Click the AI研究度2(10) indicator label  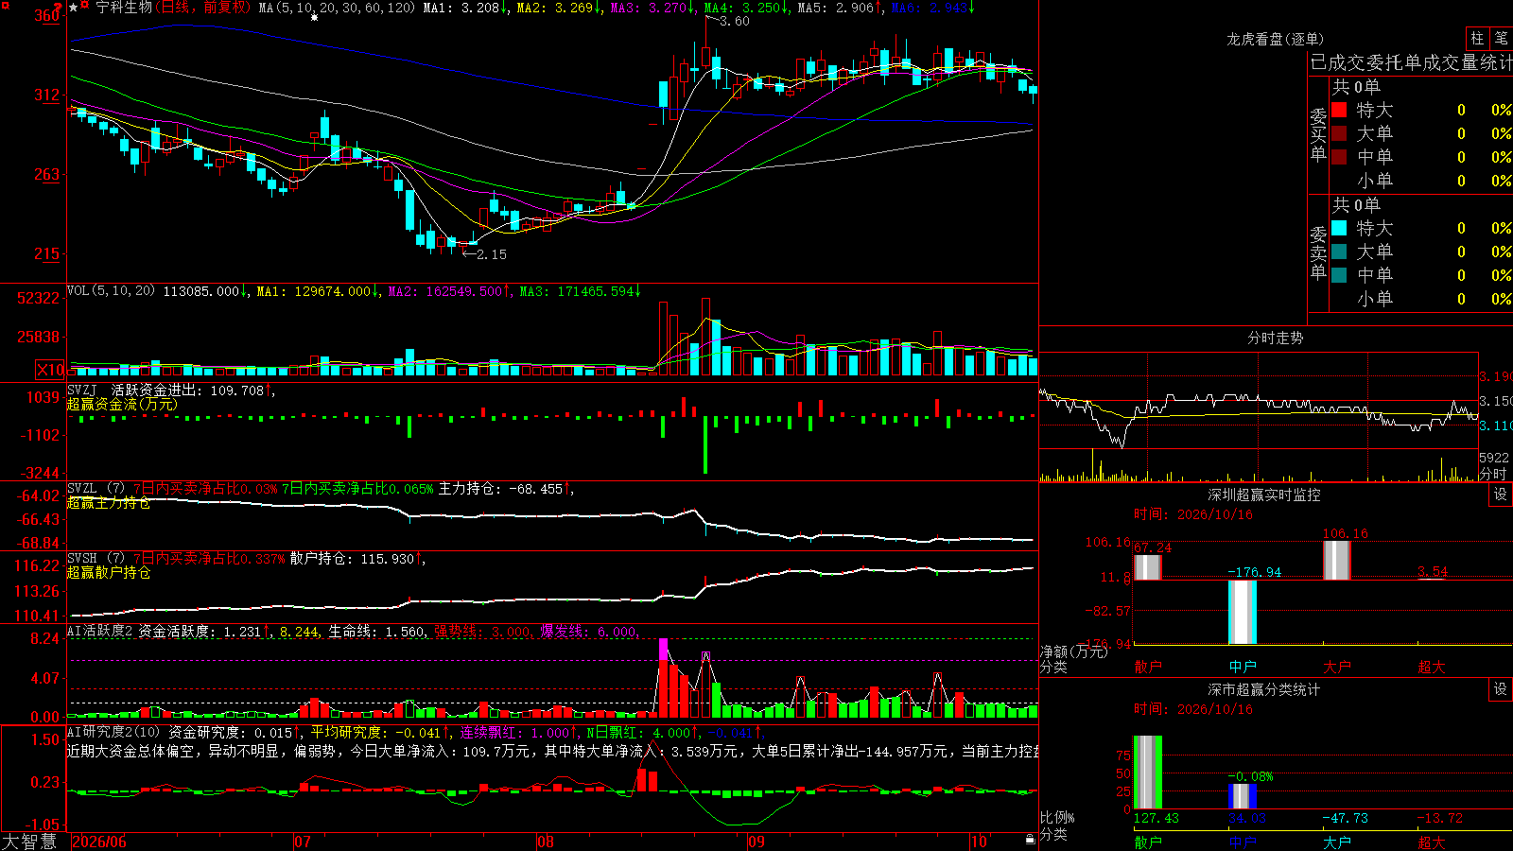point(114,732)
